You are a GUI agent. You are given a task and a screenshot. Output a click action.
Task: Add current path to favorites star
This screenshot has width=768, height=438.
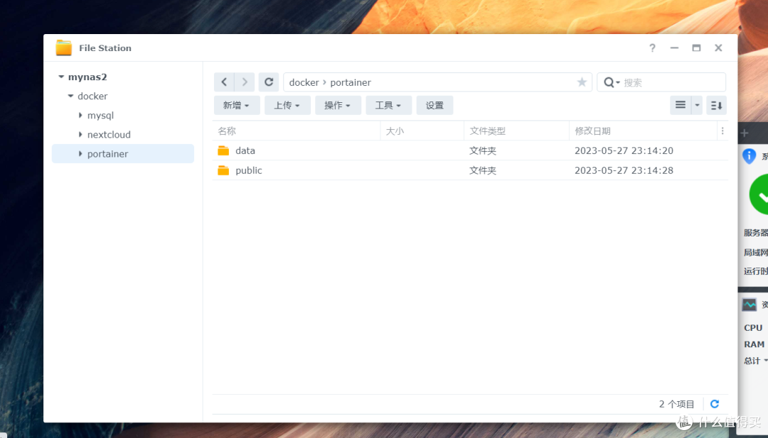(x=582, y=82)
